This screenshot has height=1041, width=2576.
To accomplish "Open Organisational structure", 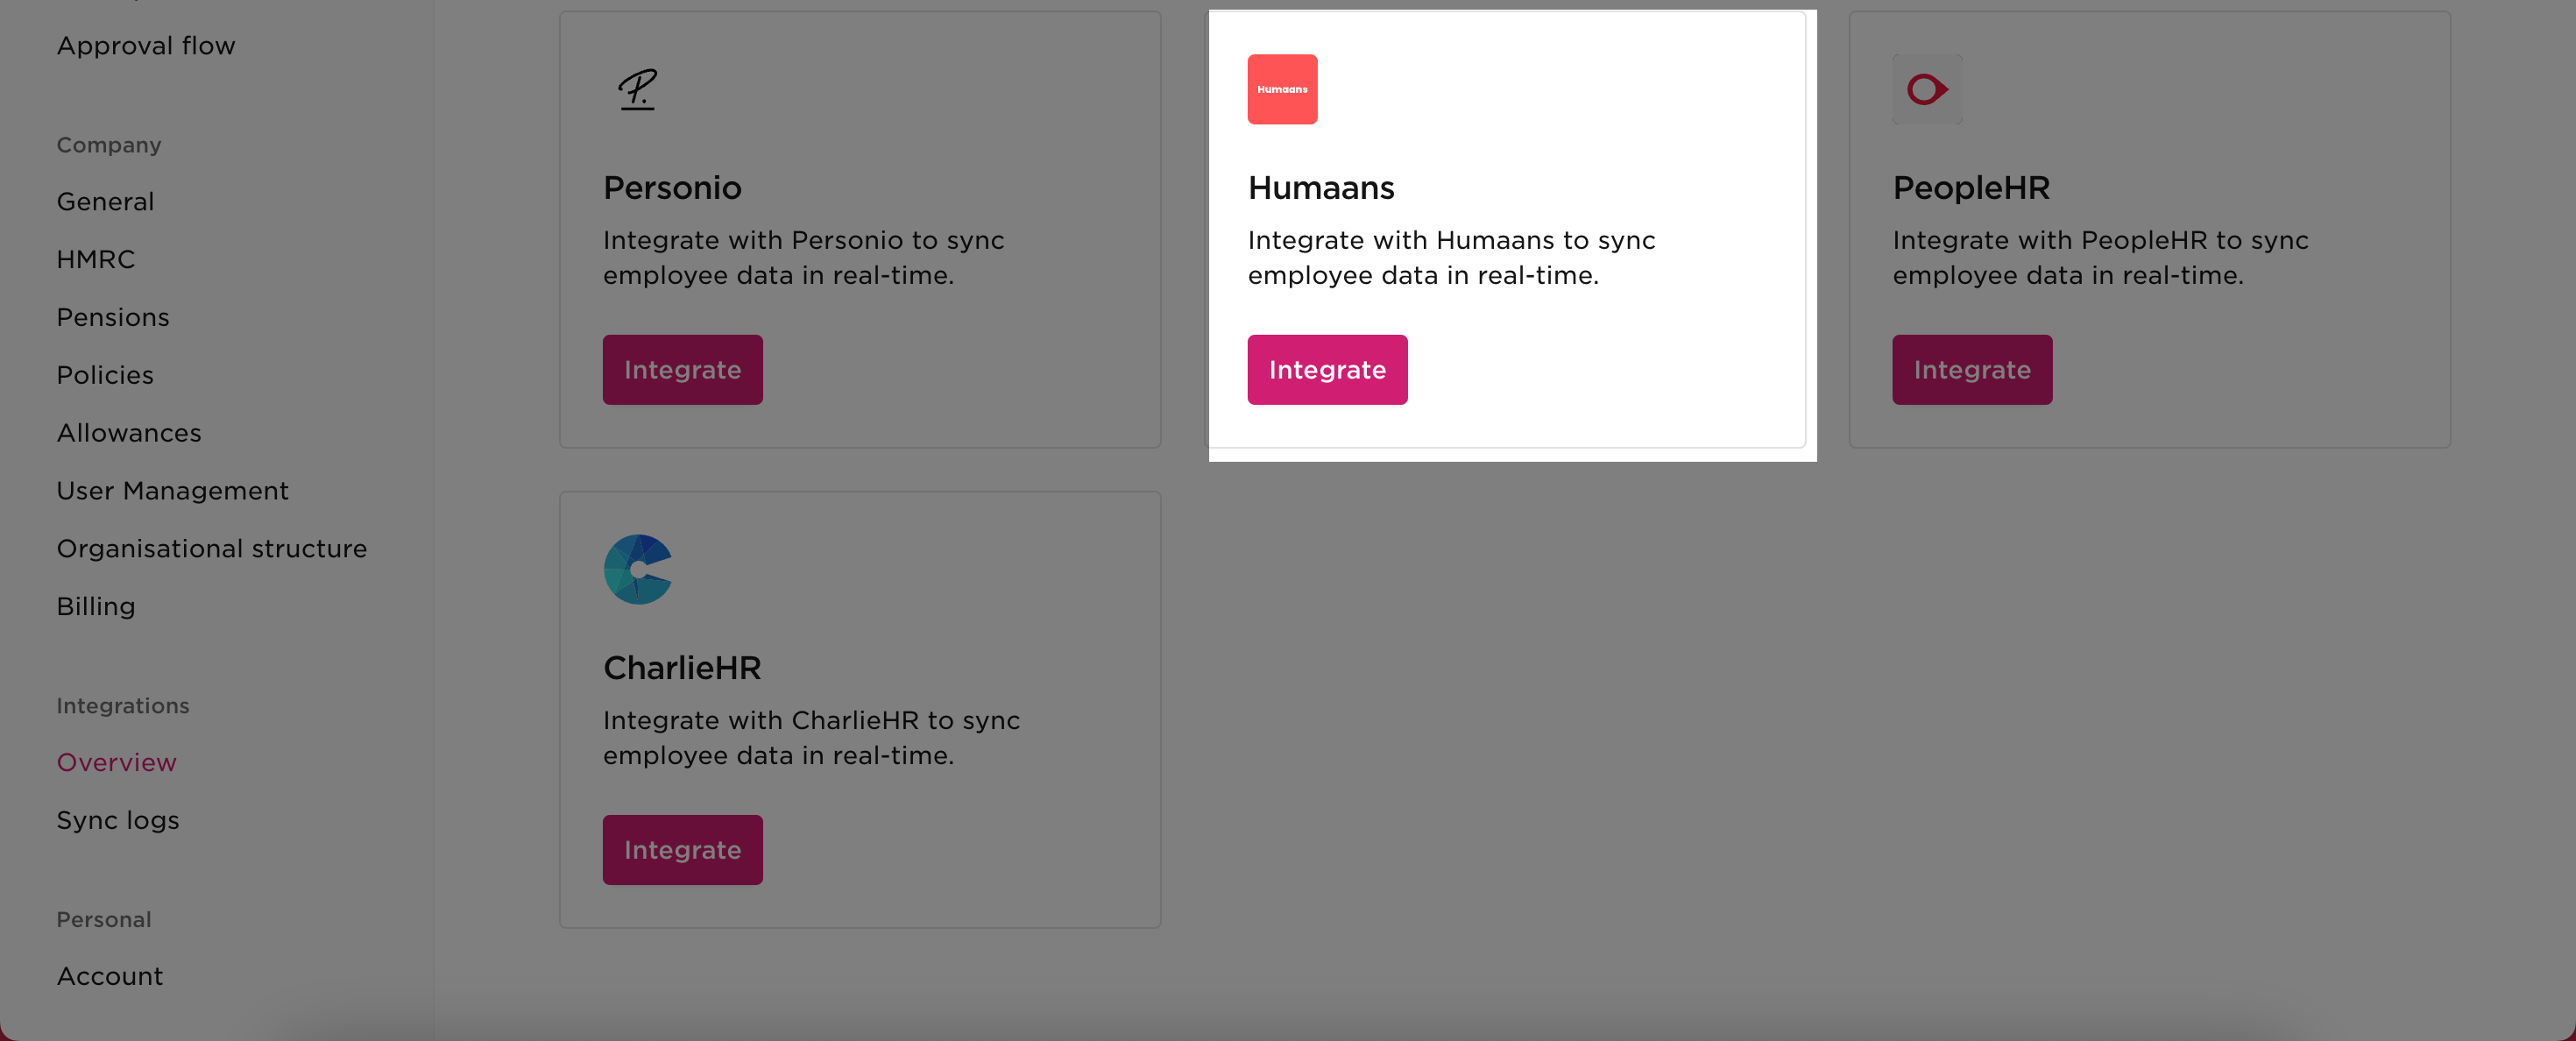I will 211,548.
